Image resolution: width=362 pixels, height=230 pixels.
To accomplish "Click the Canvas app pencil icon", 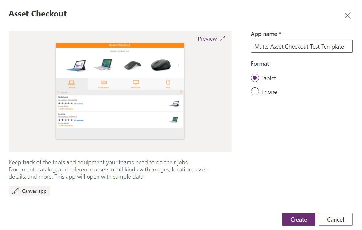I will click(x=15, y=191).
